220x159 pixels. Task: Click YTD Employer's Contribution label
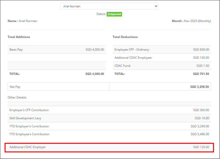(x=29, y=126)
